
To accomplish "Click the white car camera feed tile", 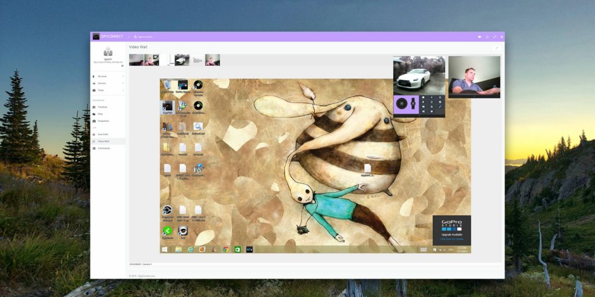I will pos(419,75).
